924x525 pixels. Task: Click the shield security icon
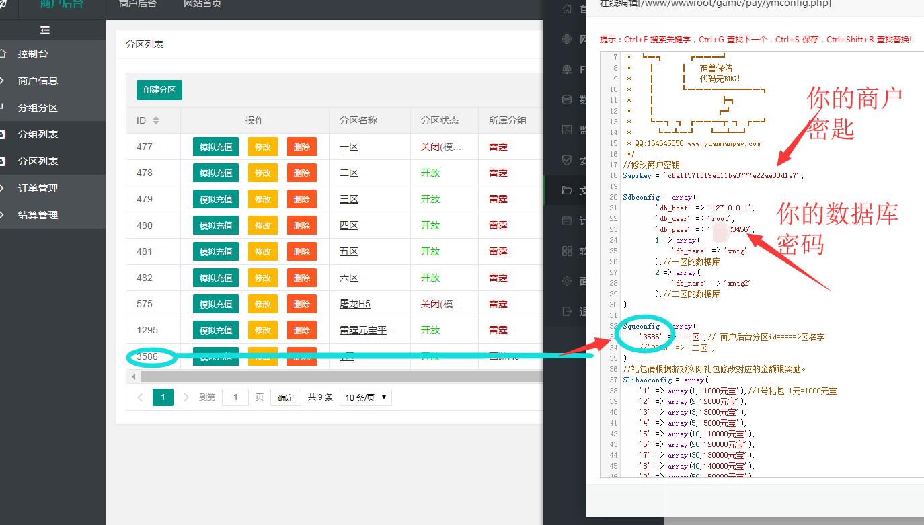[x=567, y=161]
